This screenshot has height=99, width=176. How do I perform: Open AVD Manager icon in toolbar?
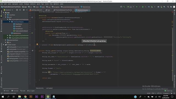(161, 7)
